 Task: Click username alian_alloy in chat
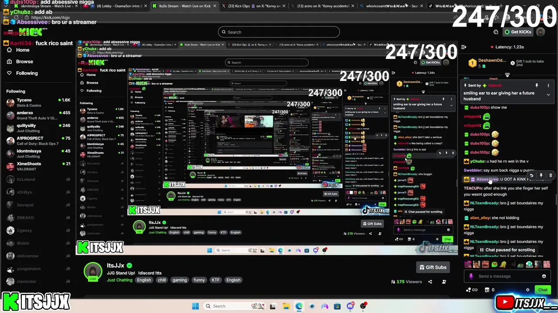480,218
